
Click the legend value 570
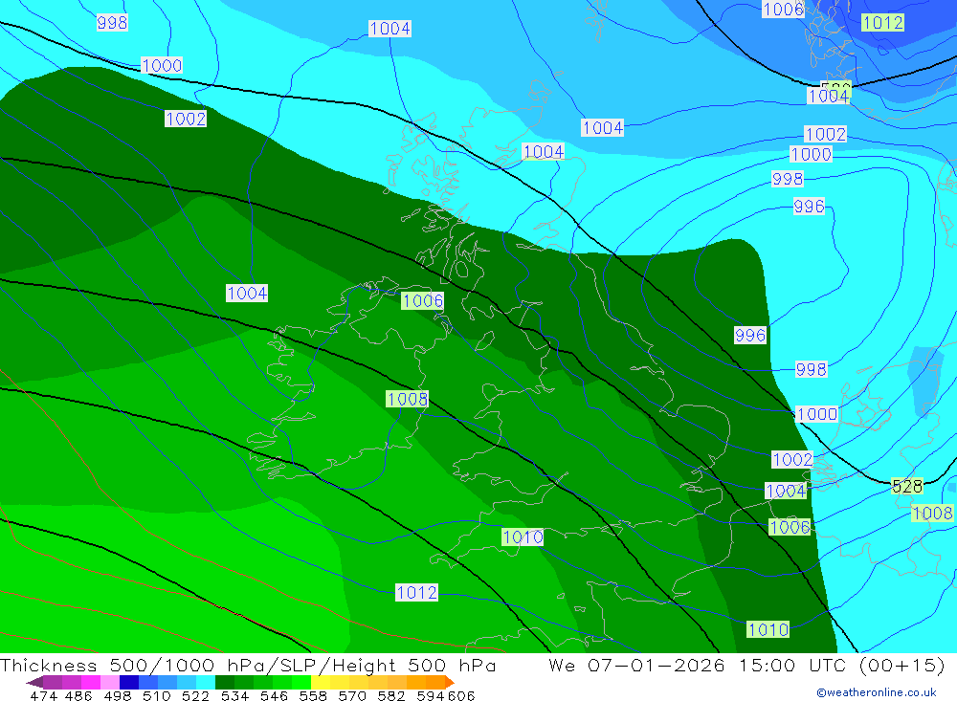(352, 695)
